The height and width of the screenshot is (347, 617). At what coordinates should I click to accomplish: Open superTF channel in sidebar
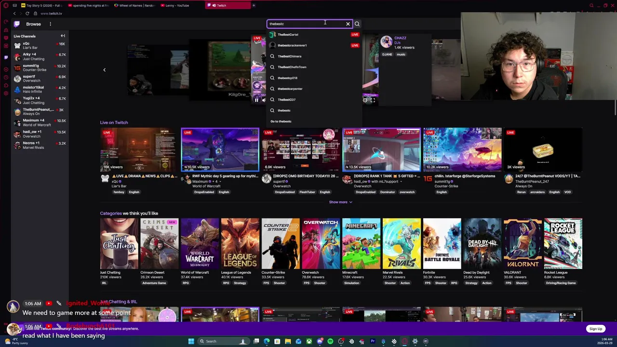(40, 79)
